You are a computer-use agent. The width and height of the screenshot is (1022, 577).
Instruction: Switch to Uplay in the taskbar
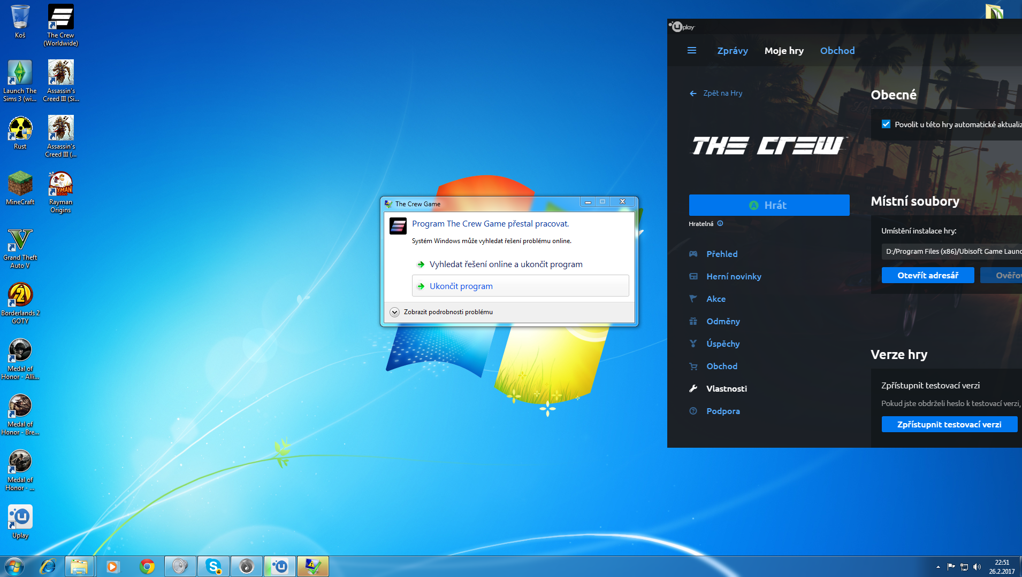pos(279,566)
